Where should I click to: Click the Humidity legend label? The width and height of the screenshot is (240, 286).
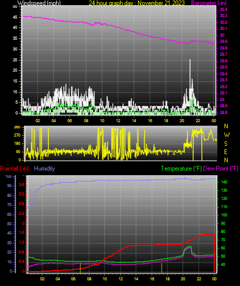pyautogui.click(x=44, y=169)
